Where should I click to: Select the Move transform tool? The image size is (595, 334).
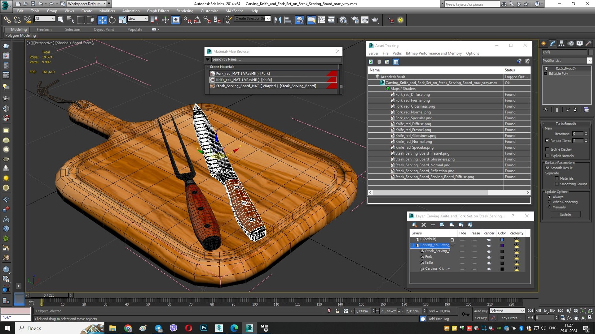(102, 20)
